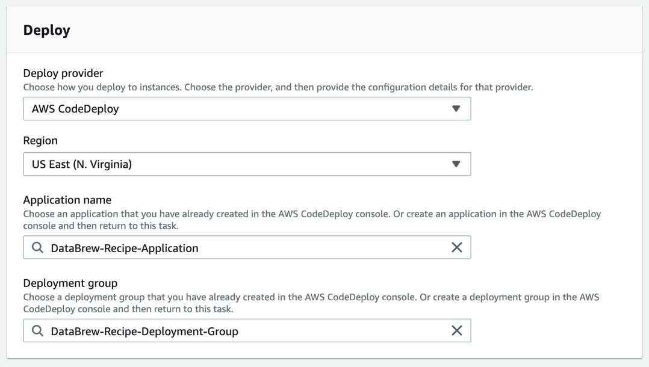The image size is (649, 367).
Task: Focus the DataBrew-Recipe-Application input field
Action: [x=241, y=248]
